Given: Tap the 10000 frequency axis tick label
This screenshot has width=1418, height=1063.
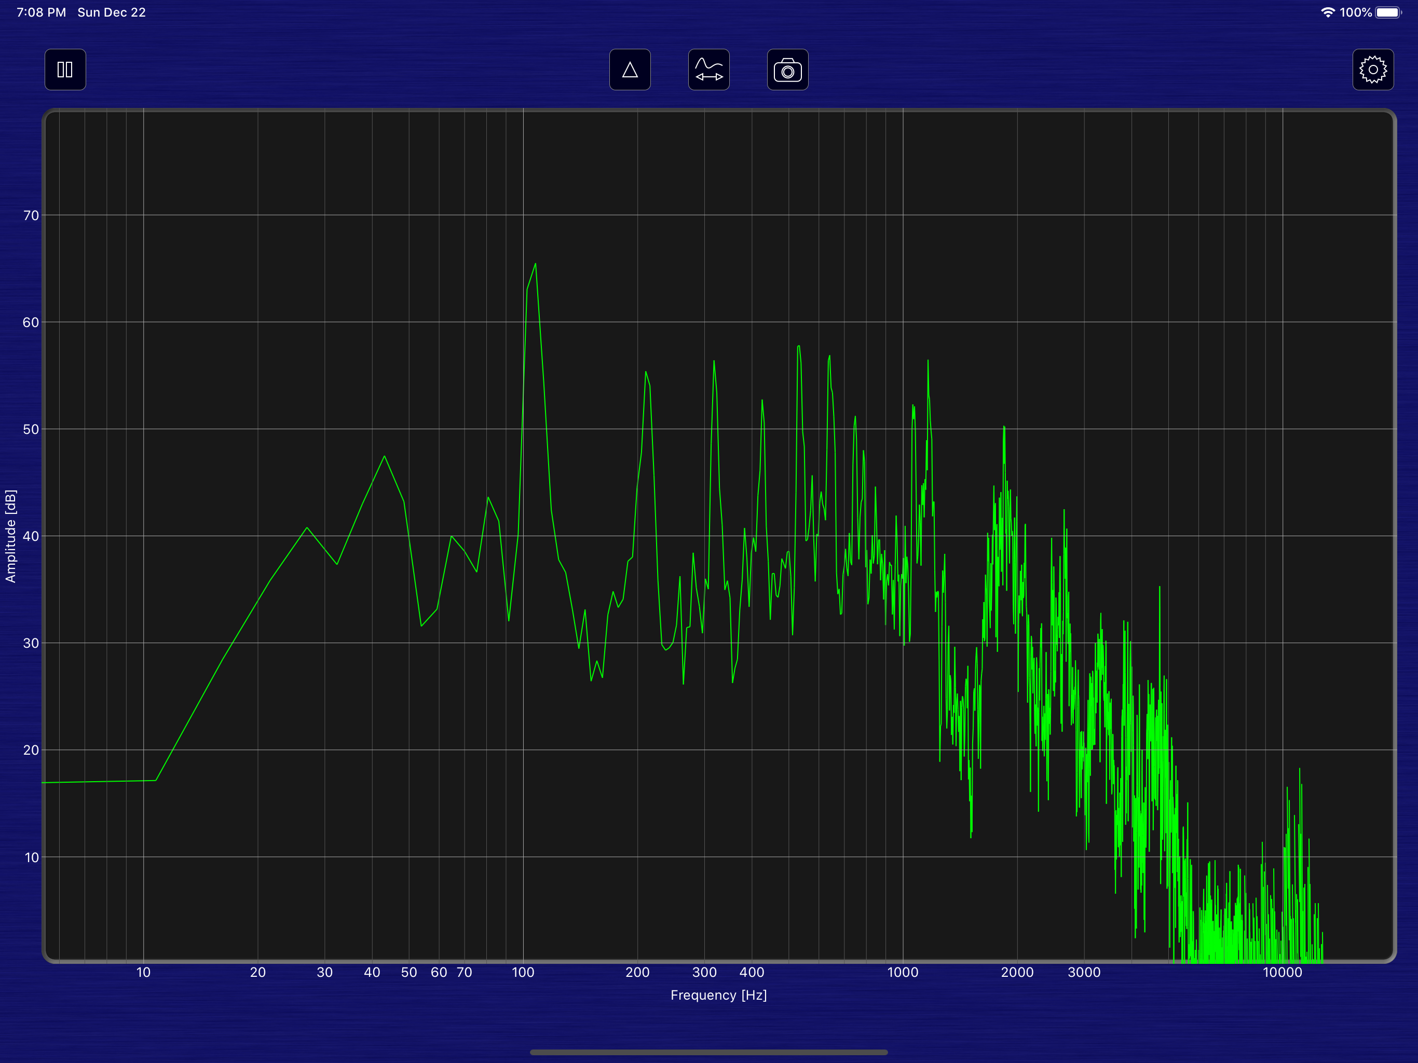Looking at the screenshot, I should point(1282,972).
